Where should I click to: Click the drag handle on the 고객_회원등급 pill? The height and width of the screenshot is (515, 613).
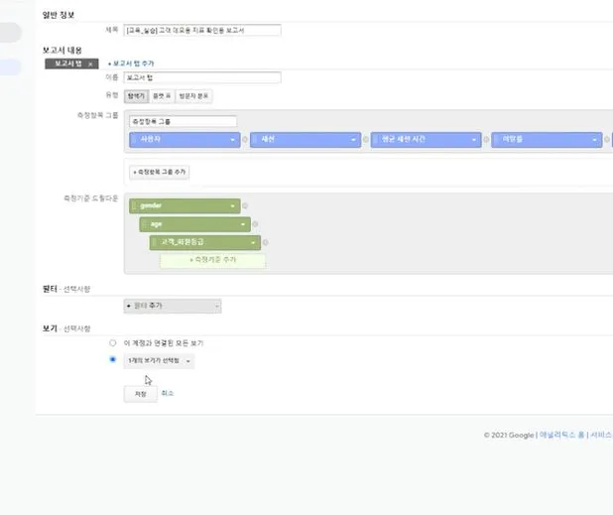point(155,242)
